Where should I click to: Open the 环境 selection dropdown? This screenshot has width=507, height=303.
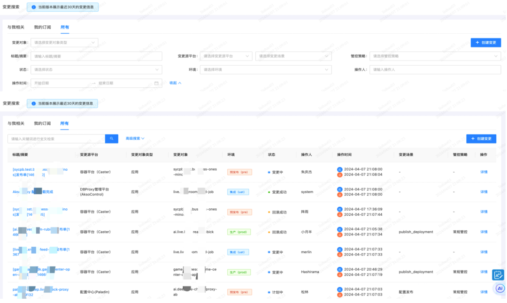(266, 70)
